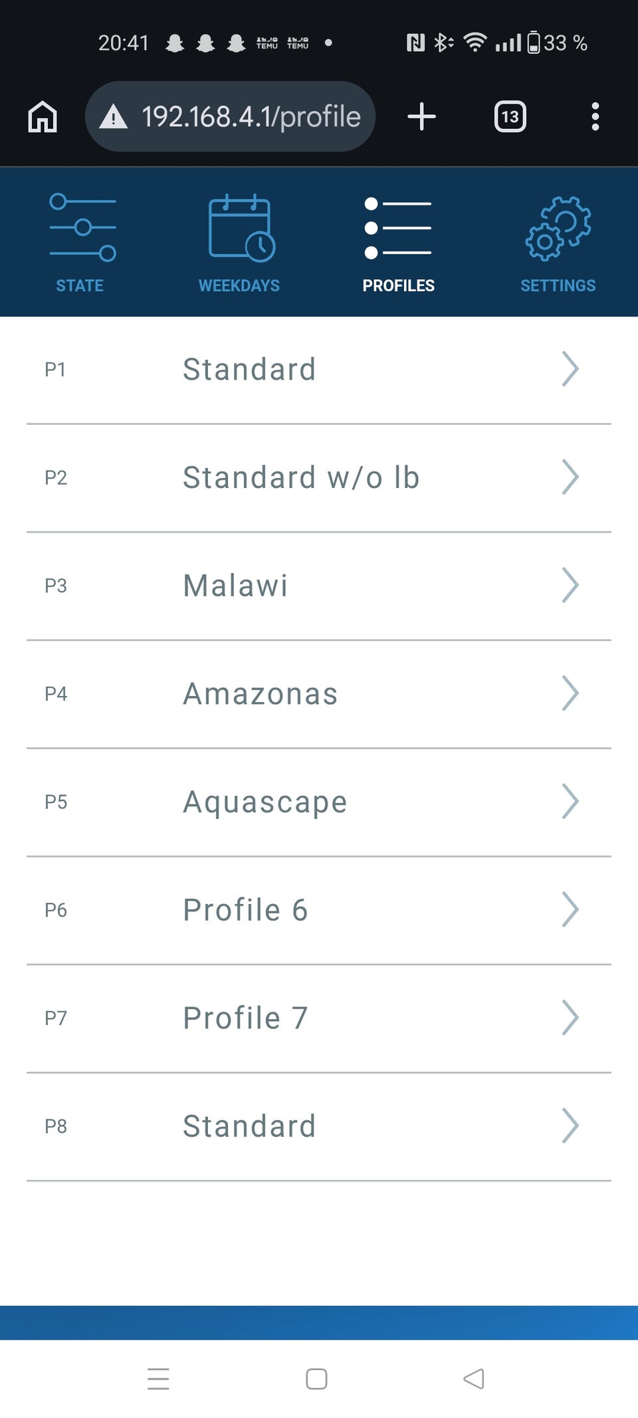Viewport: 638px width, 1418px height.
Task: Show open tabs counter 13
Action: (x=510, y=117)
